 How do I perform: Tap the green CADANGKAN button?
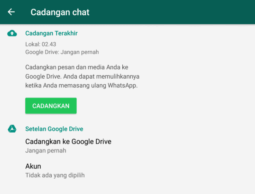point(51,106)
